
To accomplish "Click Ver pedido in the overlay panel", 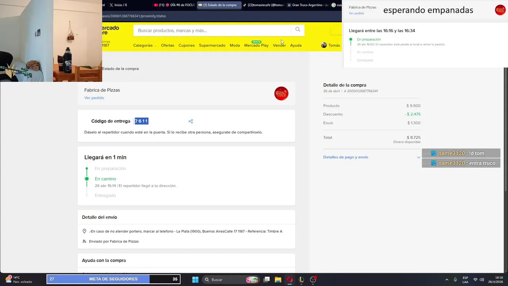I will [356, 13].
